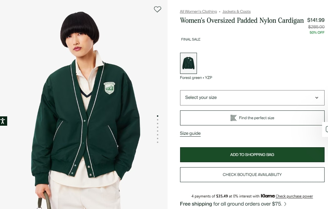Click the size finder logo icon

click(x=233, y=118)
